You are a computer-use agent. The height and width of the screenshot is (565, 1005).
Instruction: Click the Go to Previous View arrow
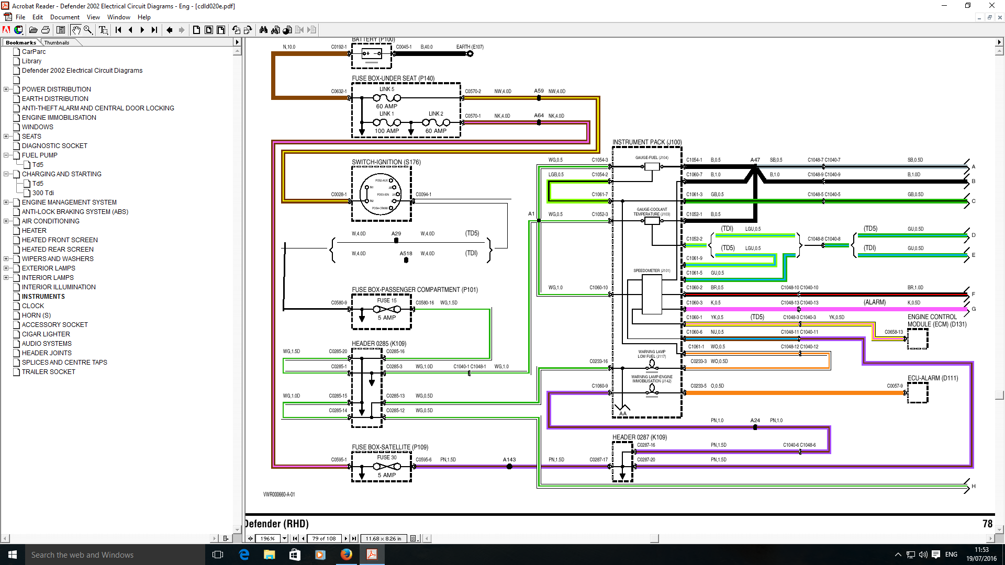[x=169, y=30]
